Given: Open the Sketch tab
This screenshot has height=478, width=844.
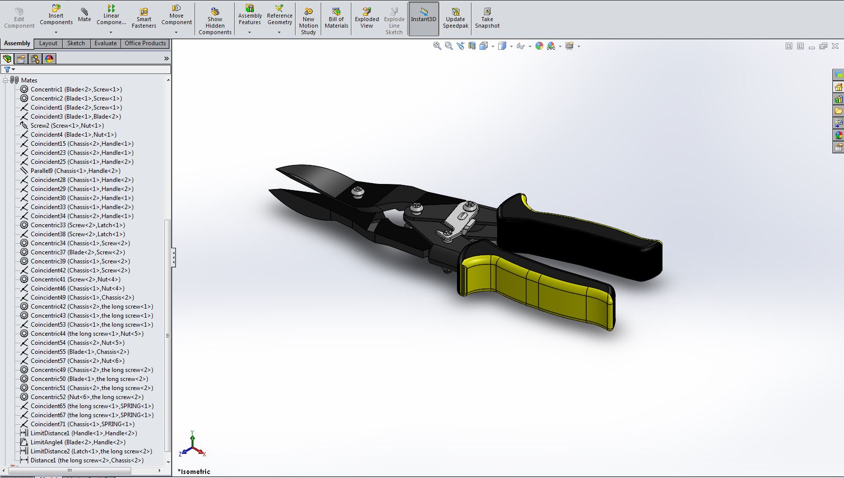Looking at the screenshot, I should 76,43.
